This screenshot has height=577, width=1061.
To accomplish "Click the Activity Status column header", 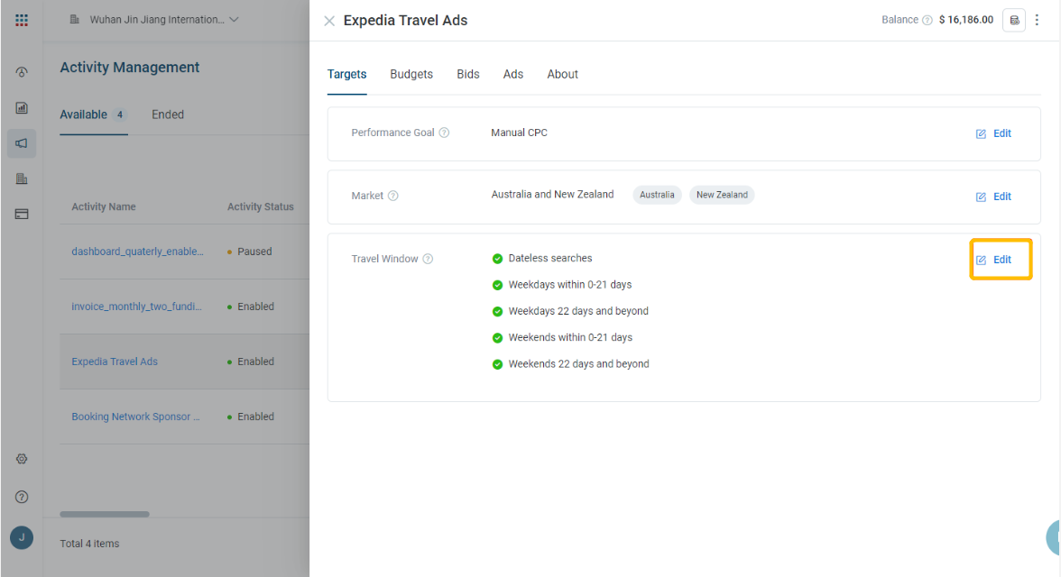I will click(261, 206).
